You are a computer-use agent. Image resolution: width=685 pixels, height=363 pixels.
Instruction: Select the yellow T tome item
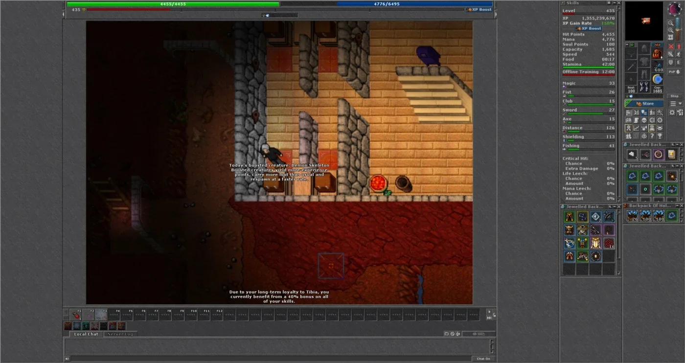point(672,155)
